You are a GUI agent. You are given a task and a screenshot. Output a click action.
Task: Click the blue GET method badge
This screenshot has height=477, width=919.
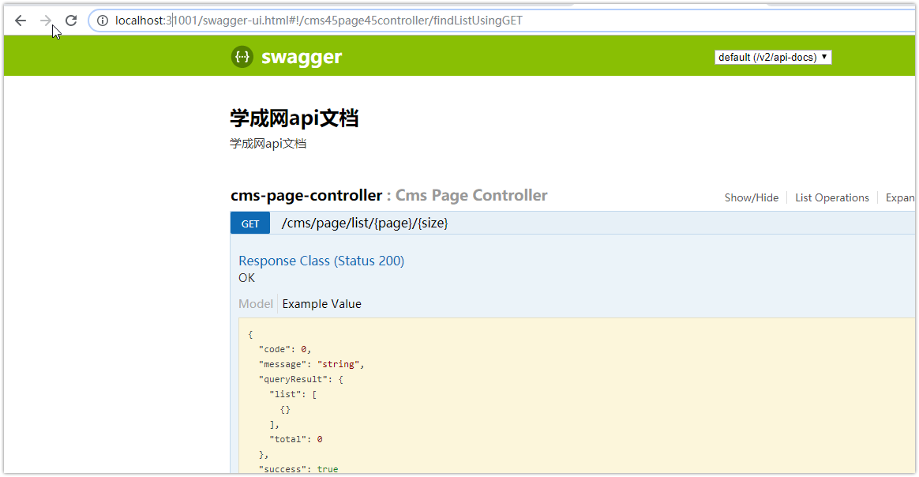[x=250, y=223]
